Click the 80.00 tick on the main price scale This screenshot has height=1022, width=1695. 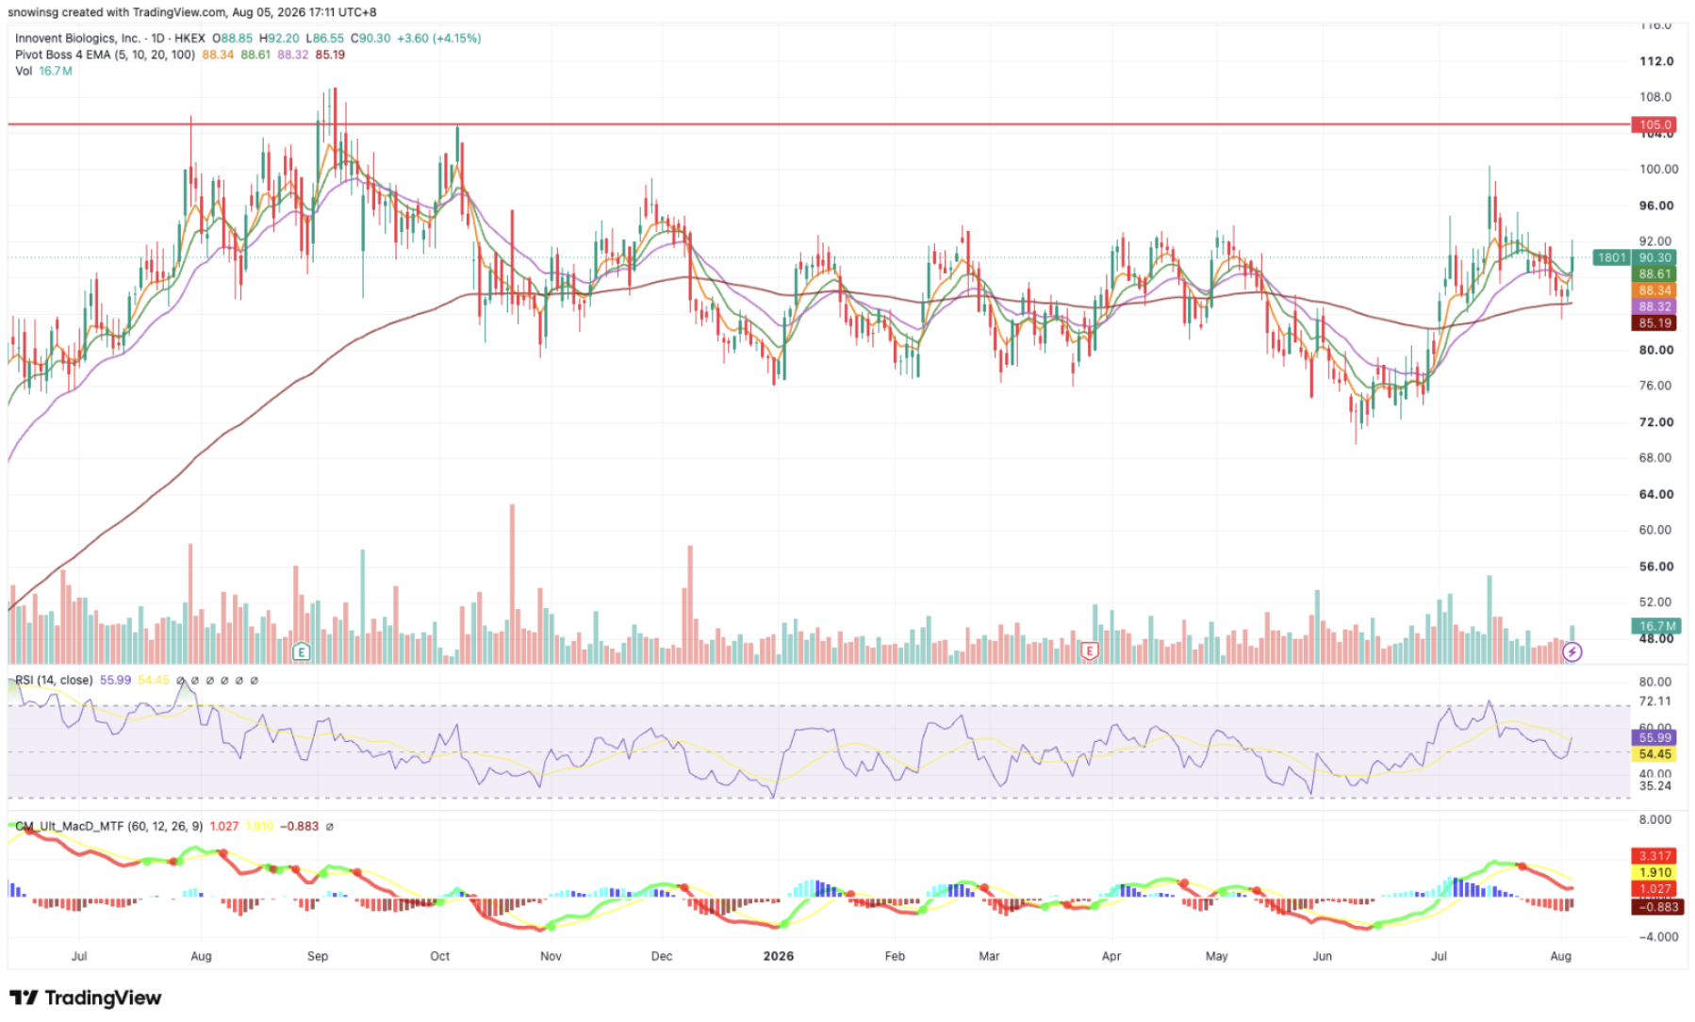point(1656,350)
